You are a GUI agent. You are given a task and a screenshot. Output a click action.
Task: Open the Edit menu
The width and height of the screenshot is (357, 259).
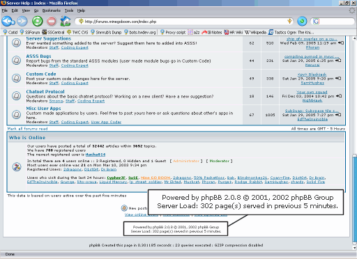(15, 10)
